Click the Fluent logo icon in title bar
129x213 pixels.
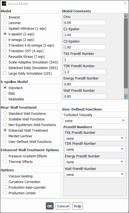[x=4, y=3]
